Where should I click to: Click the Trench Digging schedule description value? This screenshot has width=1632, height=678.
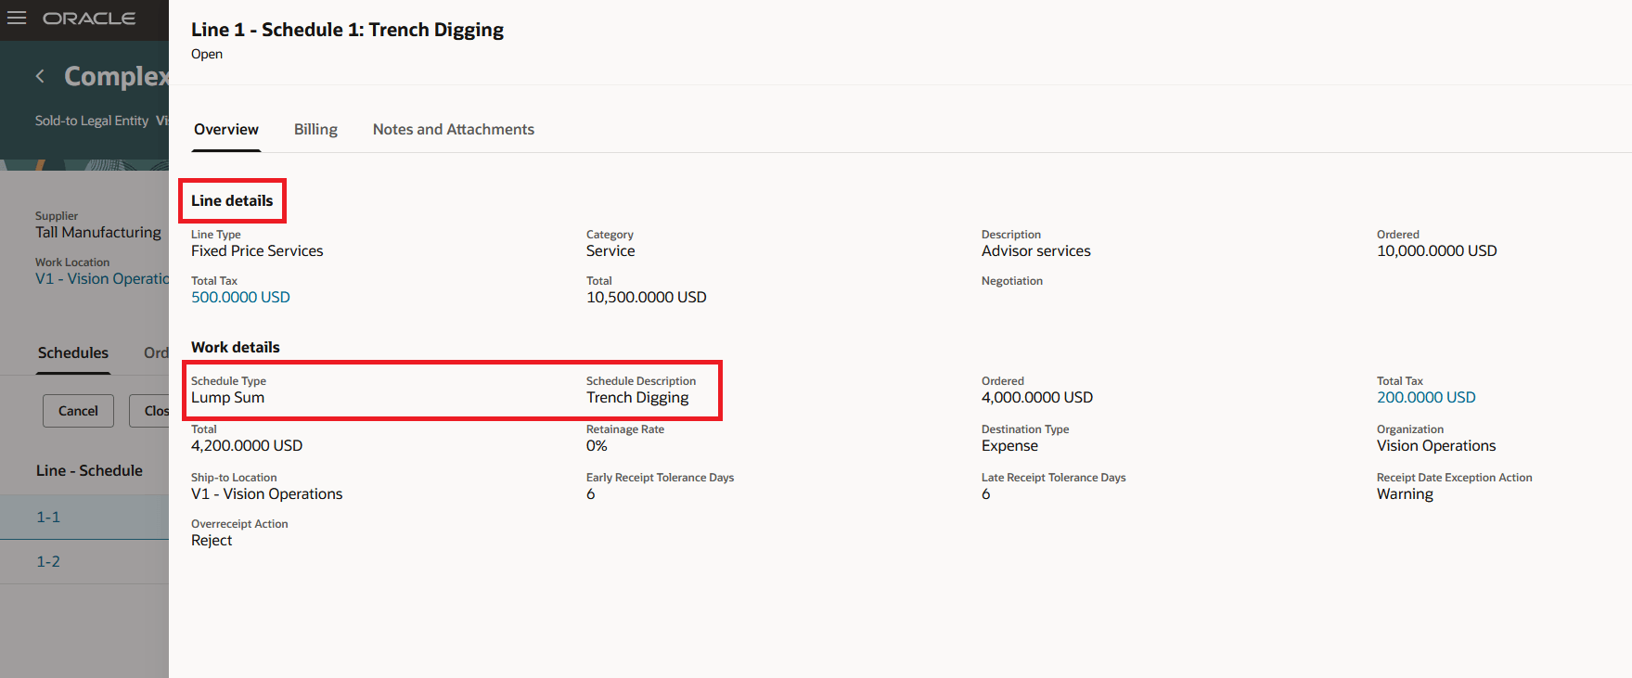pos(637,397)
